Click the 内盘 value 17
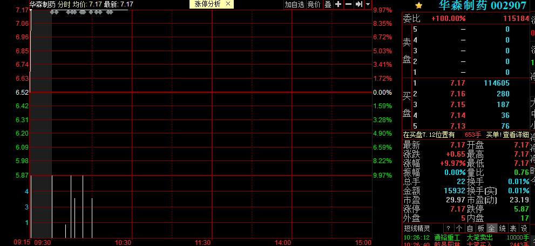This screenshot has height=246, width=535. click(x=524, y=218)
